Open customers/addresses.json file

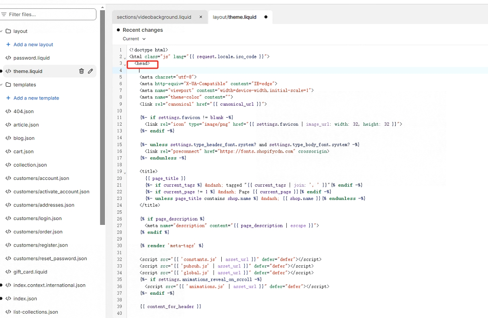click(x=44, y=205)
